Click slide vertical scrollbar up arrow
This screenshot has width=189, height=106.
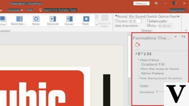(x=129, y=34)
